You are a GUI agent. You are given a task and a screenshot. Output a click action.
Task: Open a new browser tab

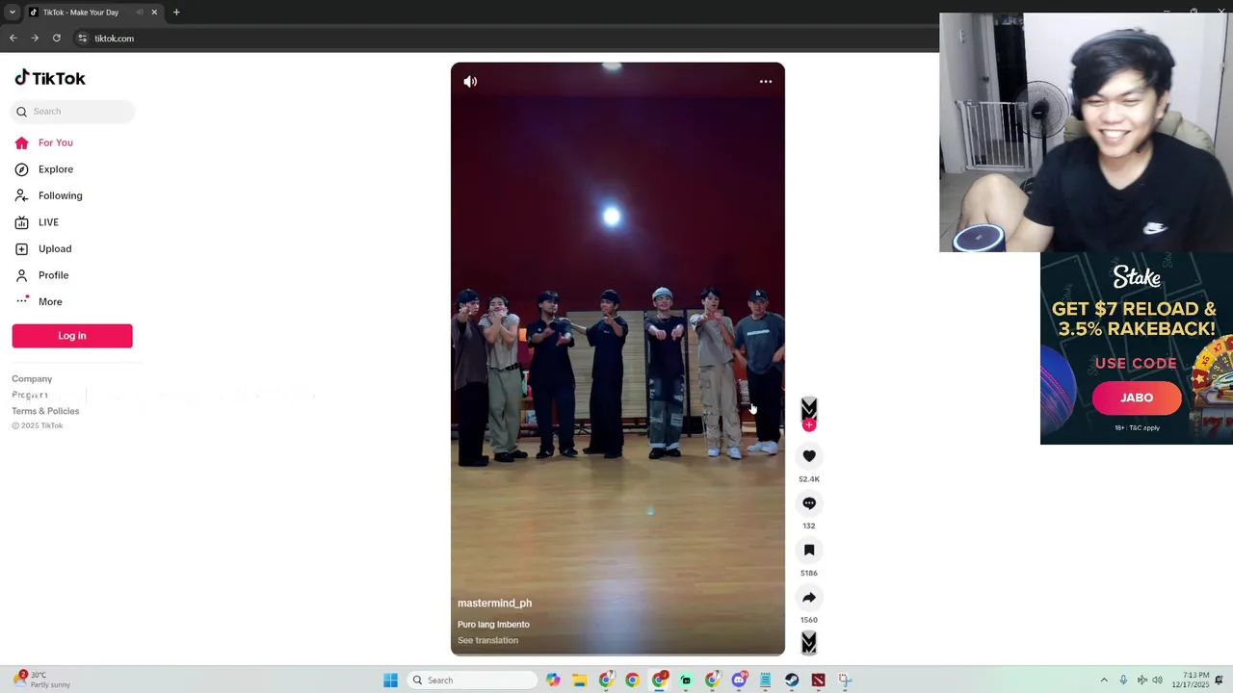176,13
